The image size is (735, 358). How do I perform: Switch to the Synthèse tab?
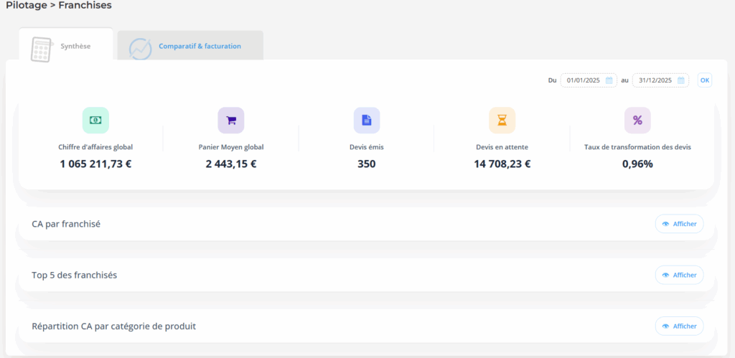point(75,46)
